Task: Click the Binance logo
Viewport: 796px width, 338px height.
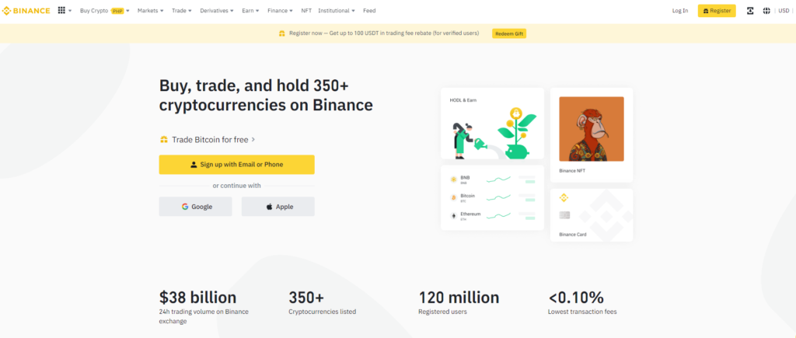Action: [x=26, y=11]
